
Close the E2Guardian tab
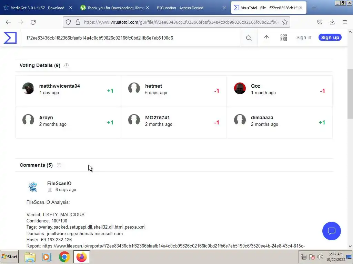tap(224, 8)
